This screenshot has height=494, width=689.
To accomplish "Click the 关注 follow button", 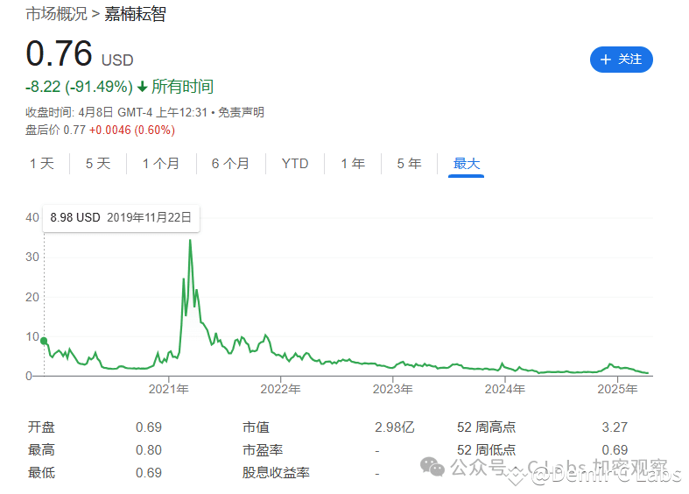I will tap(621, 60).
